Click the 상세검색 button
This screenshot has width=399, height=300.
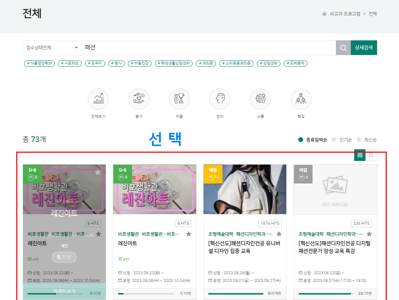[x=364, y=48]
